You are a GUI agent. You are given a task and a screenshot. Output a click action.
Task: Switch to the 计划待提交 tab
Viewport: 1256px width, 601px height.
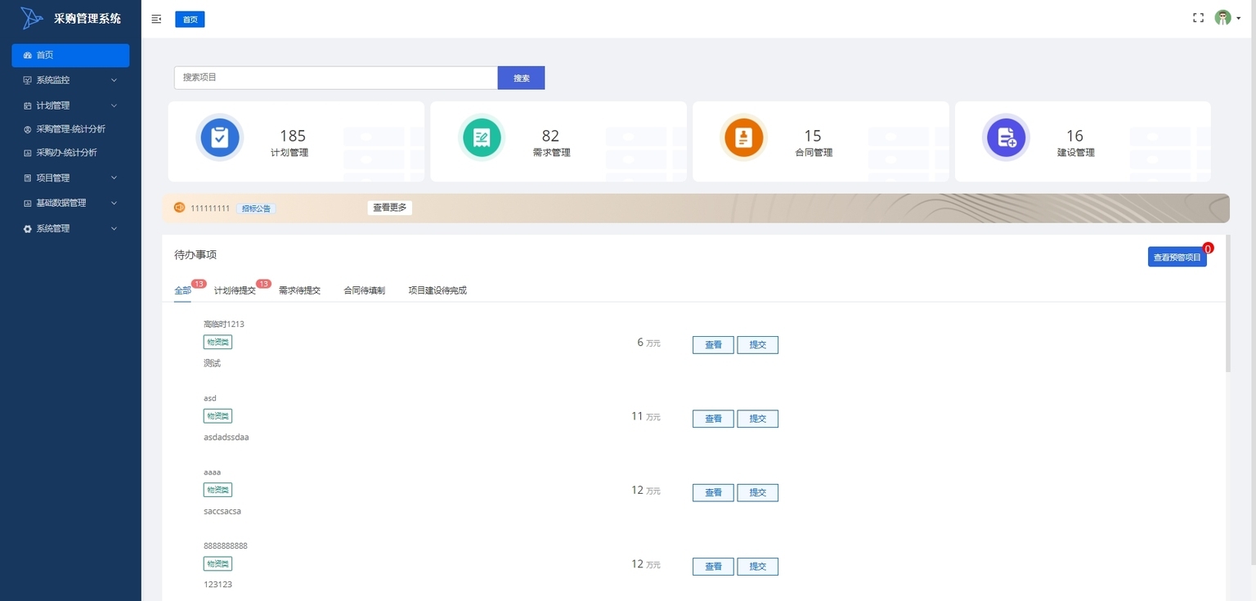coord(235,290)
